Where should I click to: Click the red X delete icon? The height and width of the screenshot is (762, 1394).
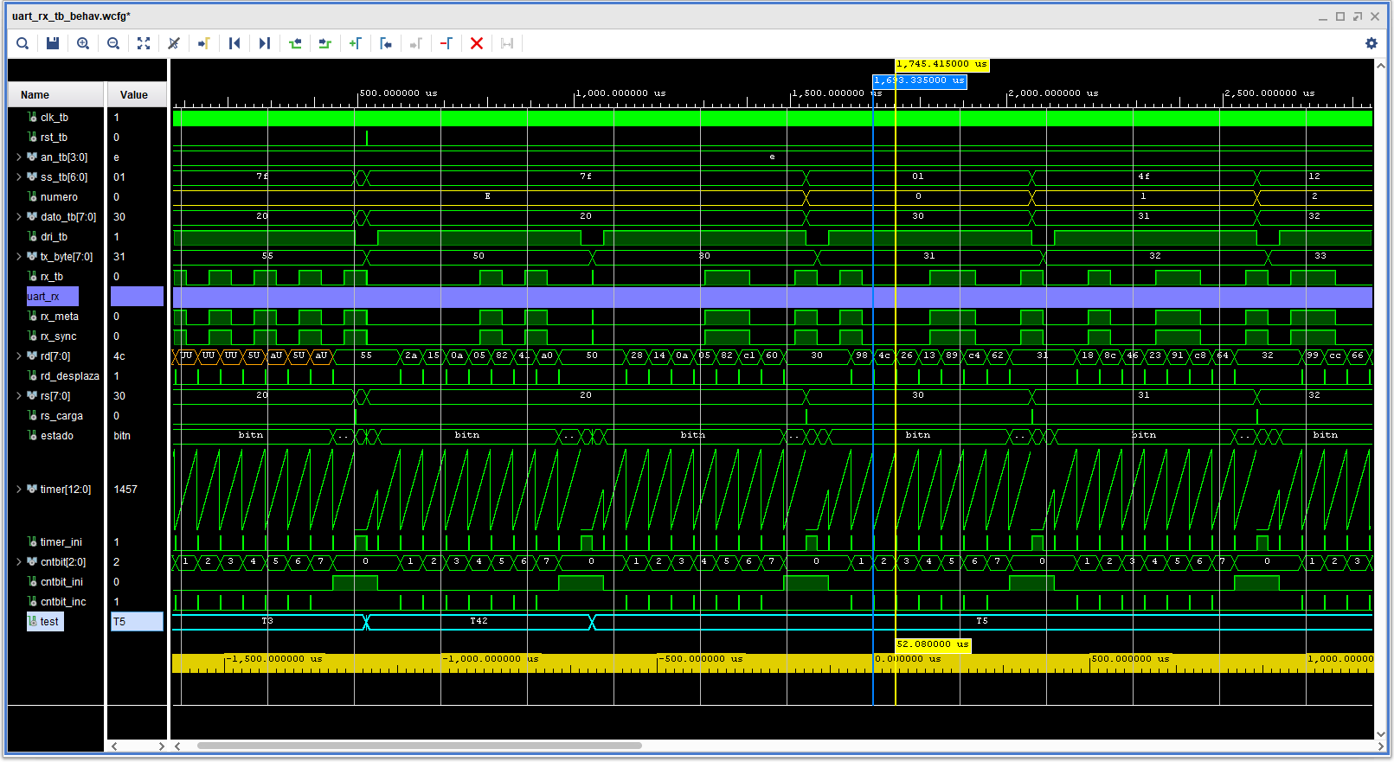[477, 43]
